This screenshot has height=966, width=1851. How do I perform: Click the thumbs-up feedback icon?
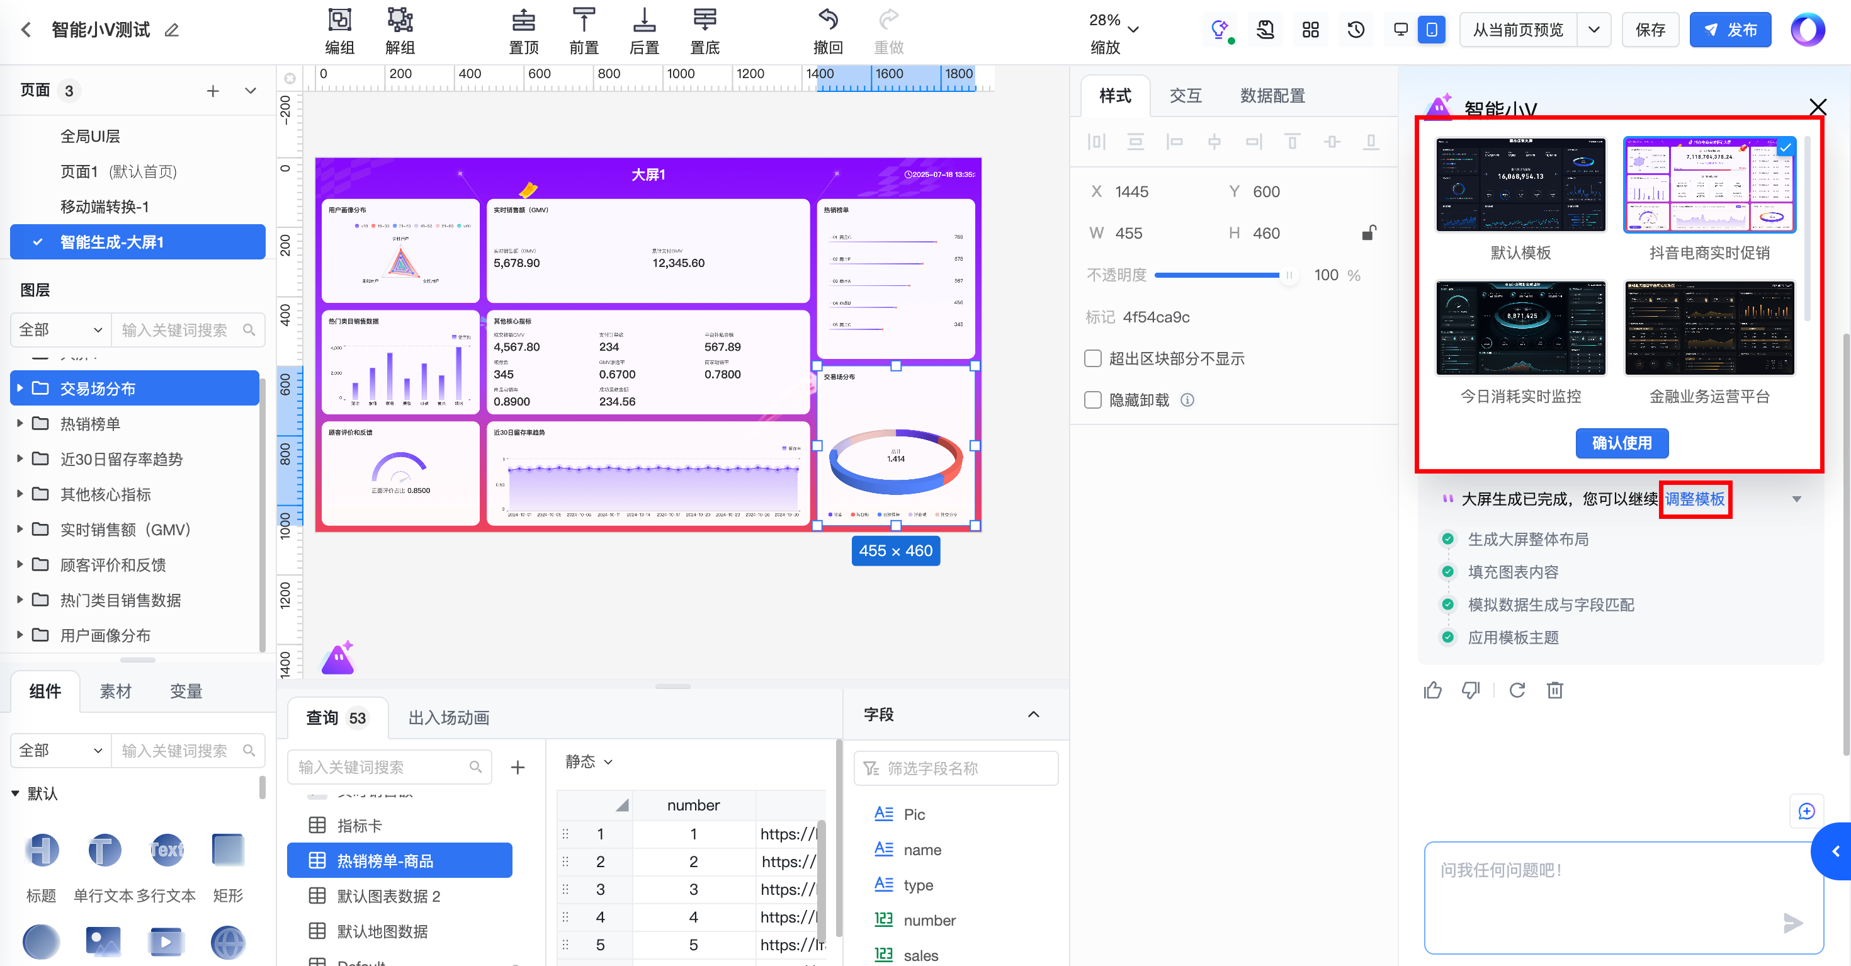[x=1433, y=690]
